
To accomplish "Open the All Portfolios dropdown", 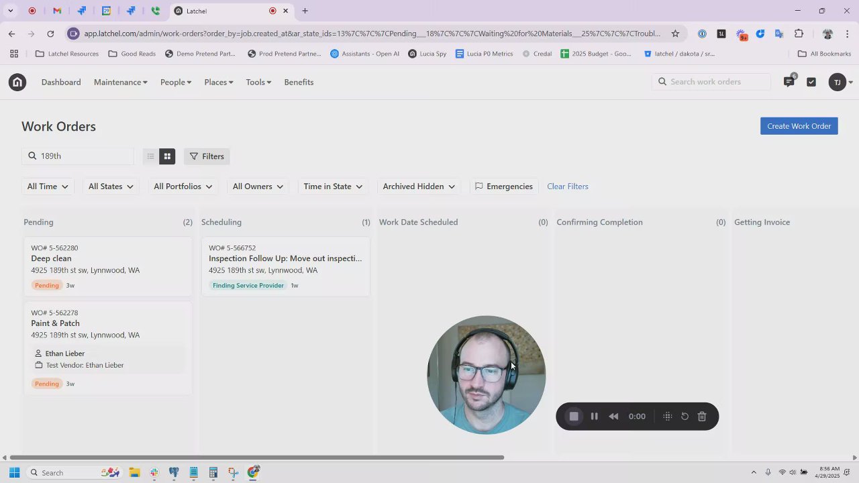I will click(183, 186).
